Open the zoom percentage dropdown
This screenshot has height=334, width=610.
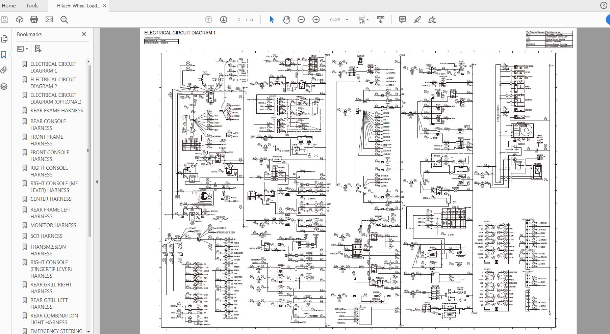pyautogui.click(x=348, y=20)
